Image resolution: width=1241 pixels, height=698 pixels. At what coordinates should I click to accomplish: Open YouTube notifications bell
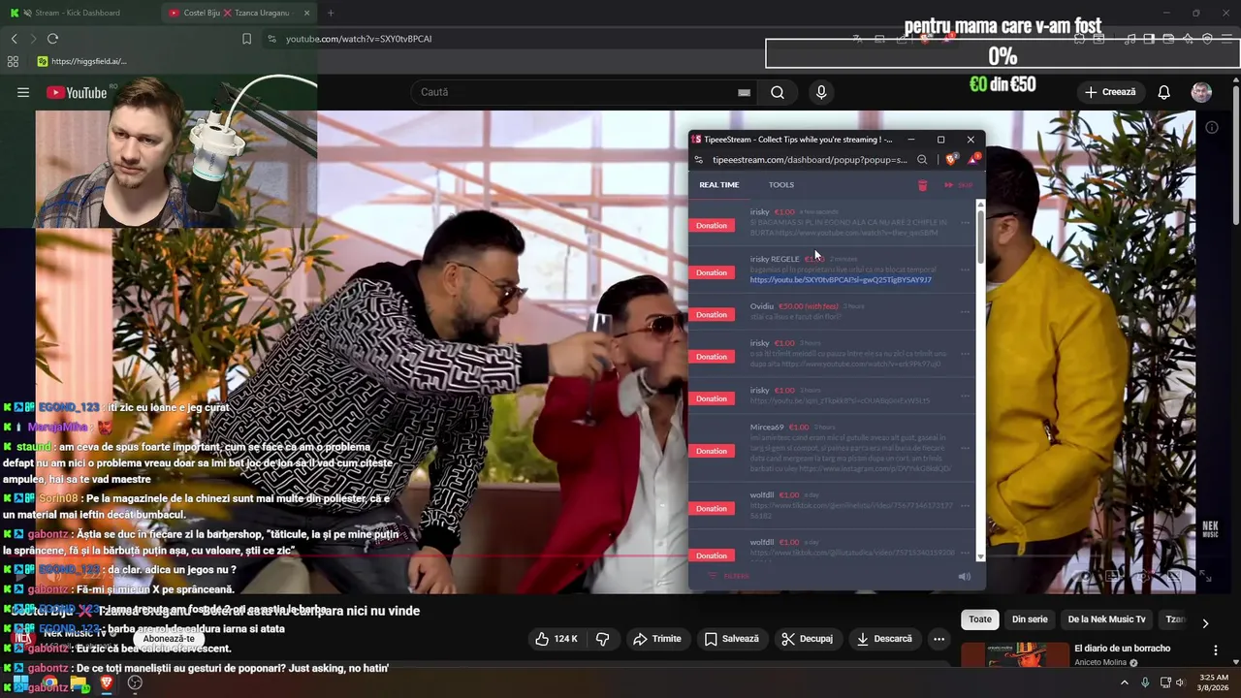[x=1163, y=92]
